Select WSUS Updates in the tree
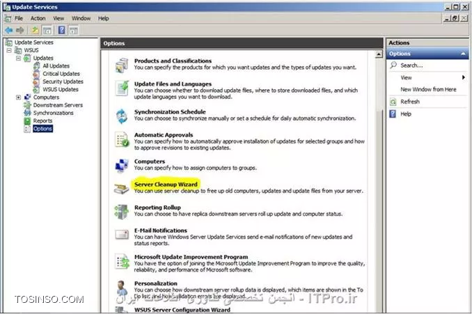This screenshot has width=472, height=314. (x=61, y=89)
